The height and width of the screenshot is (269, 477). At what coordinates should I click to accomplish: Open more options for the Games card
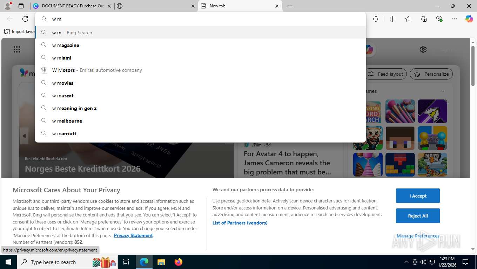pos(442,91)
